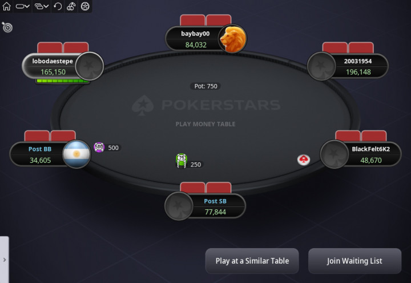The width and height of the screenshot is (411, 283).
Task: Click Join Waiting List button
Action: pos(354,261)
